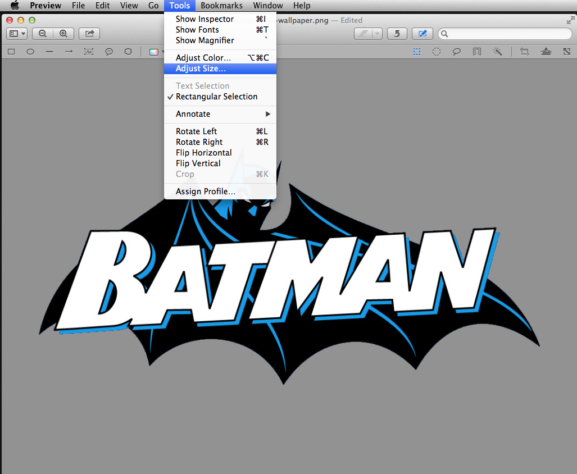Select the lasso selection tool icon
The height and width of the screenshot is (474, 577).
click(x=457, y=52)
